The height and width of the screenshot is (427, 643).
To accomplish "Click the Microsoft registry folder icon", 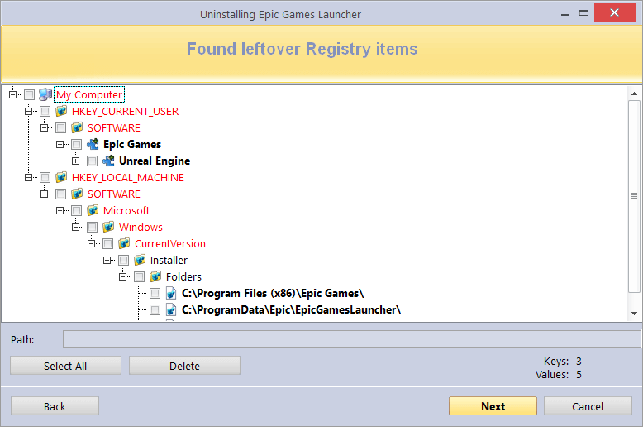I will (x=93, y=210).
